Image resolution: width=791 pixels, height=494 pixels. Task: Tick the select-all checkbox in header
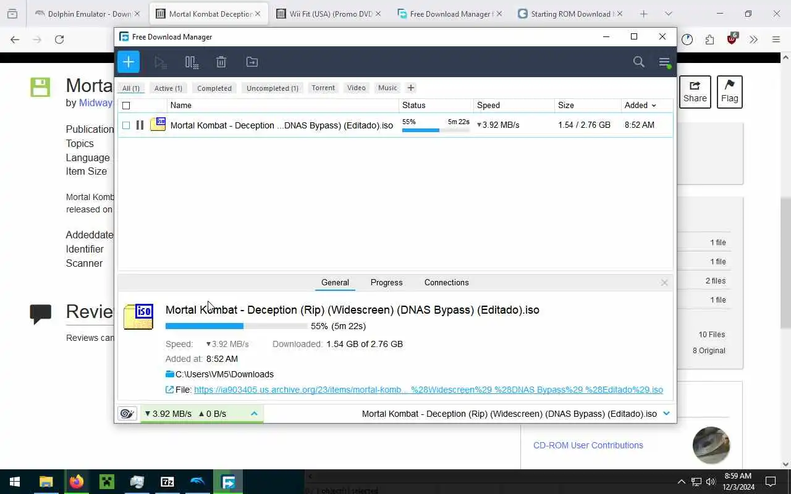[126, 106]
